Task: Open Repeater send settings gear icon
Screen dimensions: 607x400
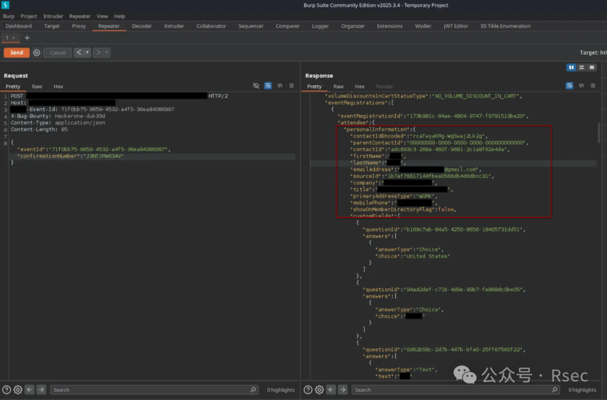Action: pyautogui.click(x=37, y=53)
